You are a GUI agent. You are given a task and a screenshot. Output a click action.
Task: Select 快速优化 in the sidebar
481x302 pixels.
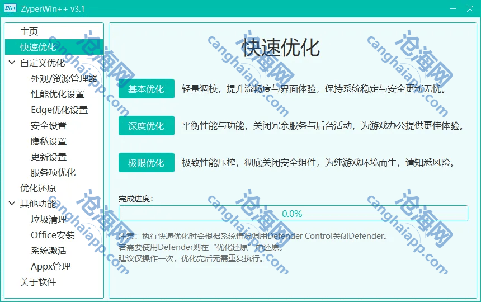coord(38,48)
